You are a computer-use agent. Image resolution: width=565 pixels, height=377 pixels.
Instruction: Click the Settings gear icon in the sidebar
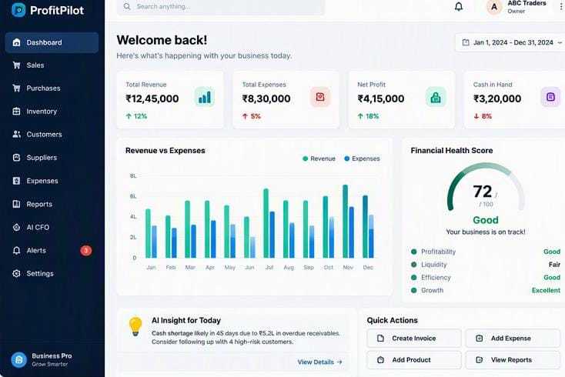click(17, 273)
